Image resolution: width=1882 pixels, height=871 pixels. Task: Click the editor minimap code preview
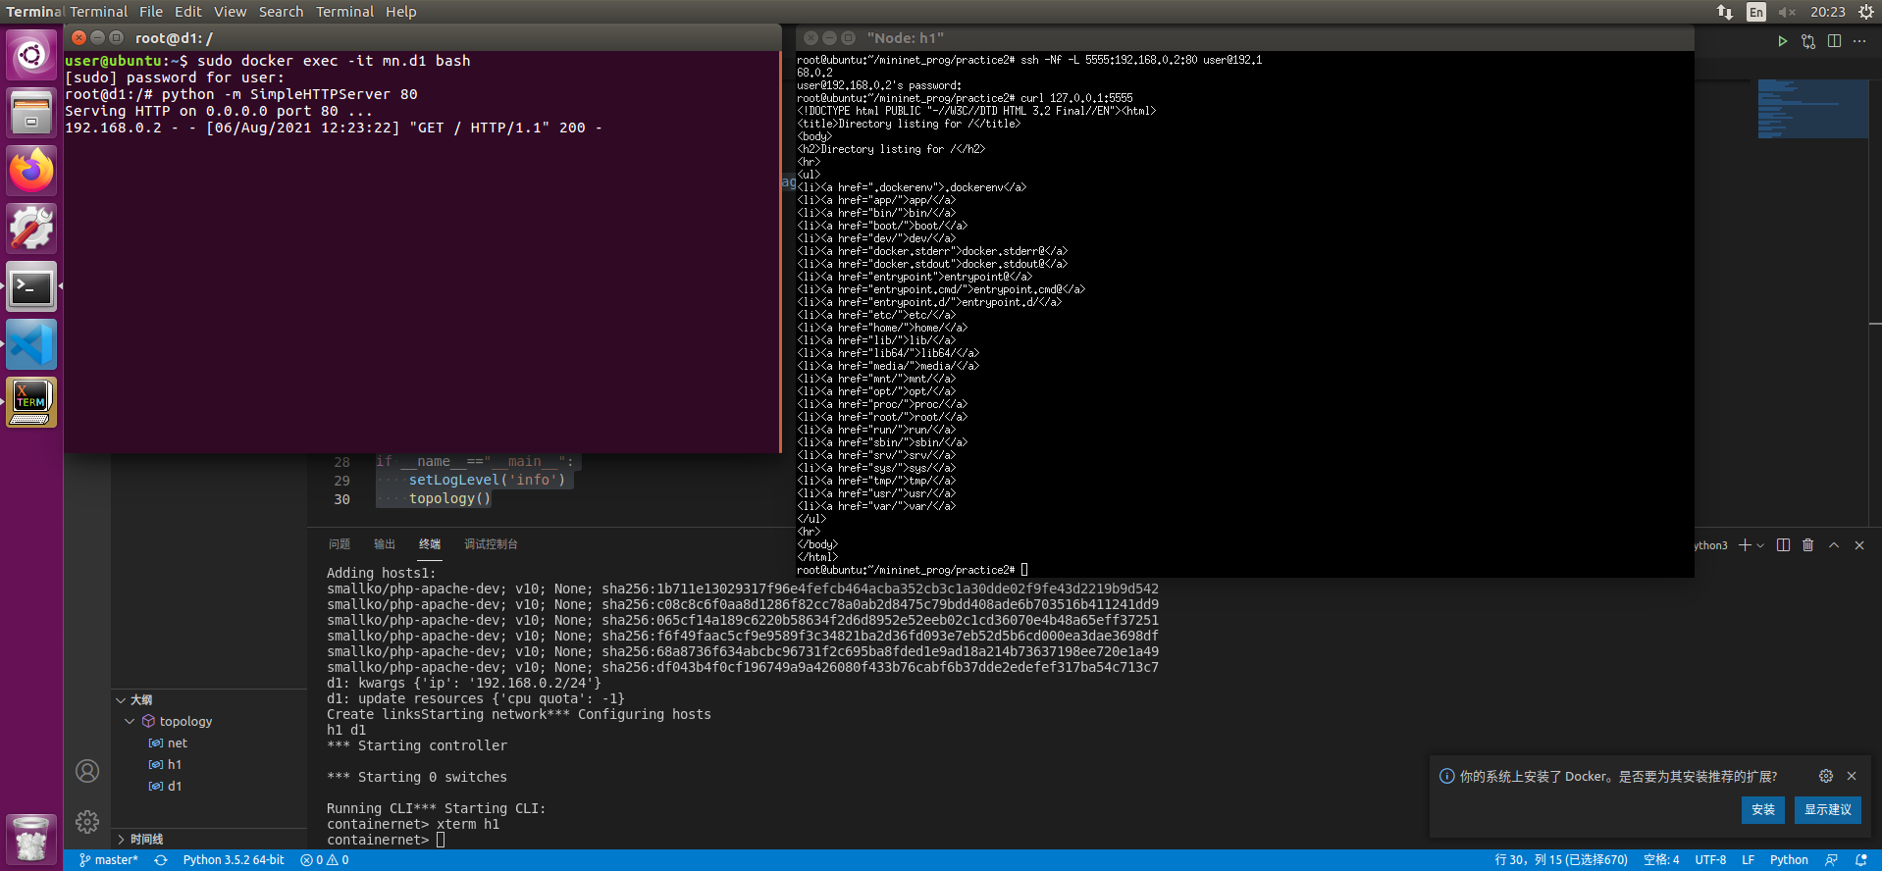tap(1811, 108)
